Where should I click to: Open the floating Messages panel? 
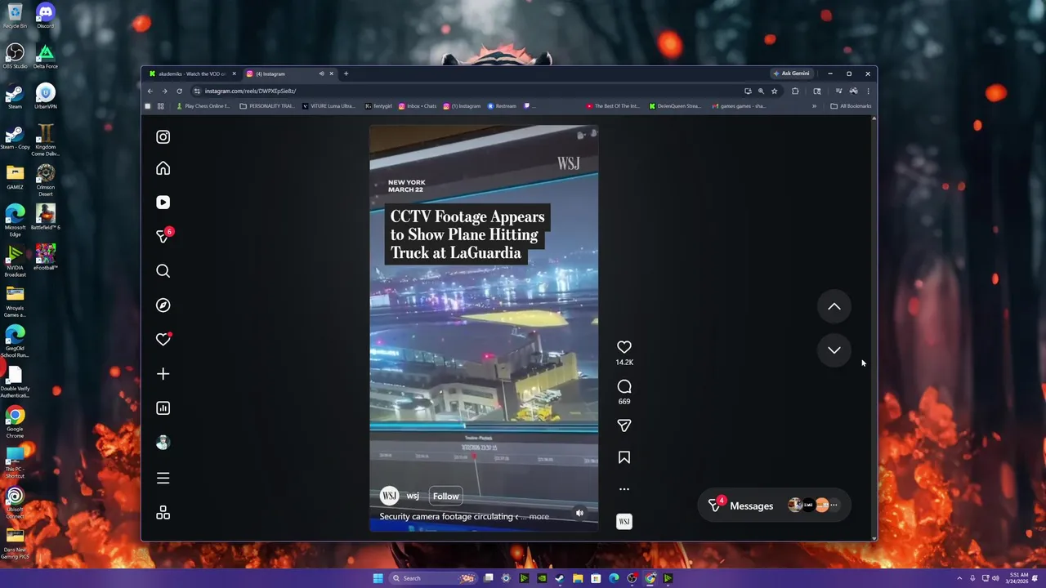(775, 506)
